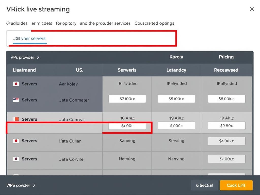This screenshot has height=195, width=260.
Task: Select the 'Jata Corvirer' row text
Action: (72, 159)
